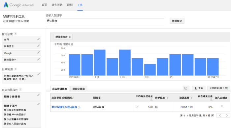
Task: Click the chart view icon button above table
Action: click(186, 88)
